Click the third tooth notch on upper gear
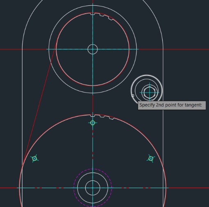209x207 pixels. pyautogui.click(x=111, y=18)
